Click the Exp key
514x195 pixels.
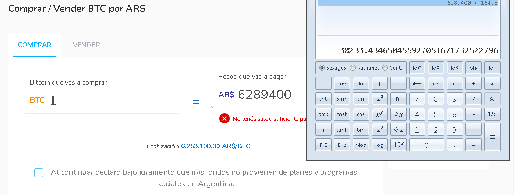click(342, 145)
